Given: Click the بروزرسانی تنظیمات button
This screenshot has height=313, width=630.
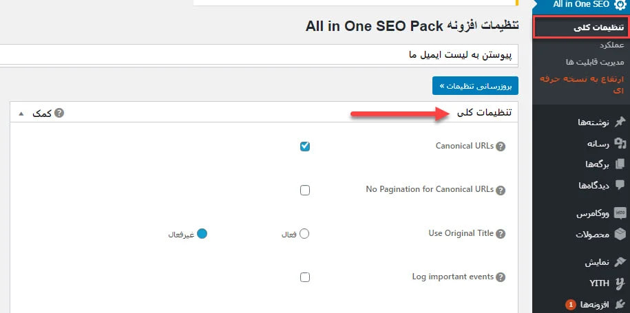Looking at the screenshot, I should point(475,86).
